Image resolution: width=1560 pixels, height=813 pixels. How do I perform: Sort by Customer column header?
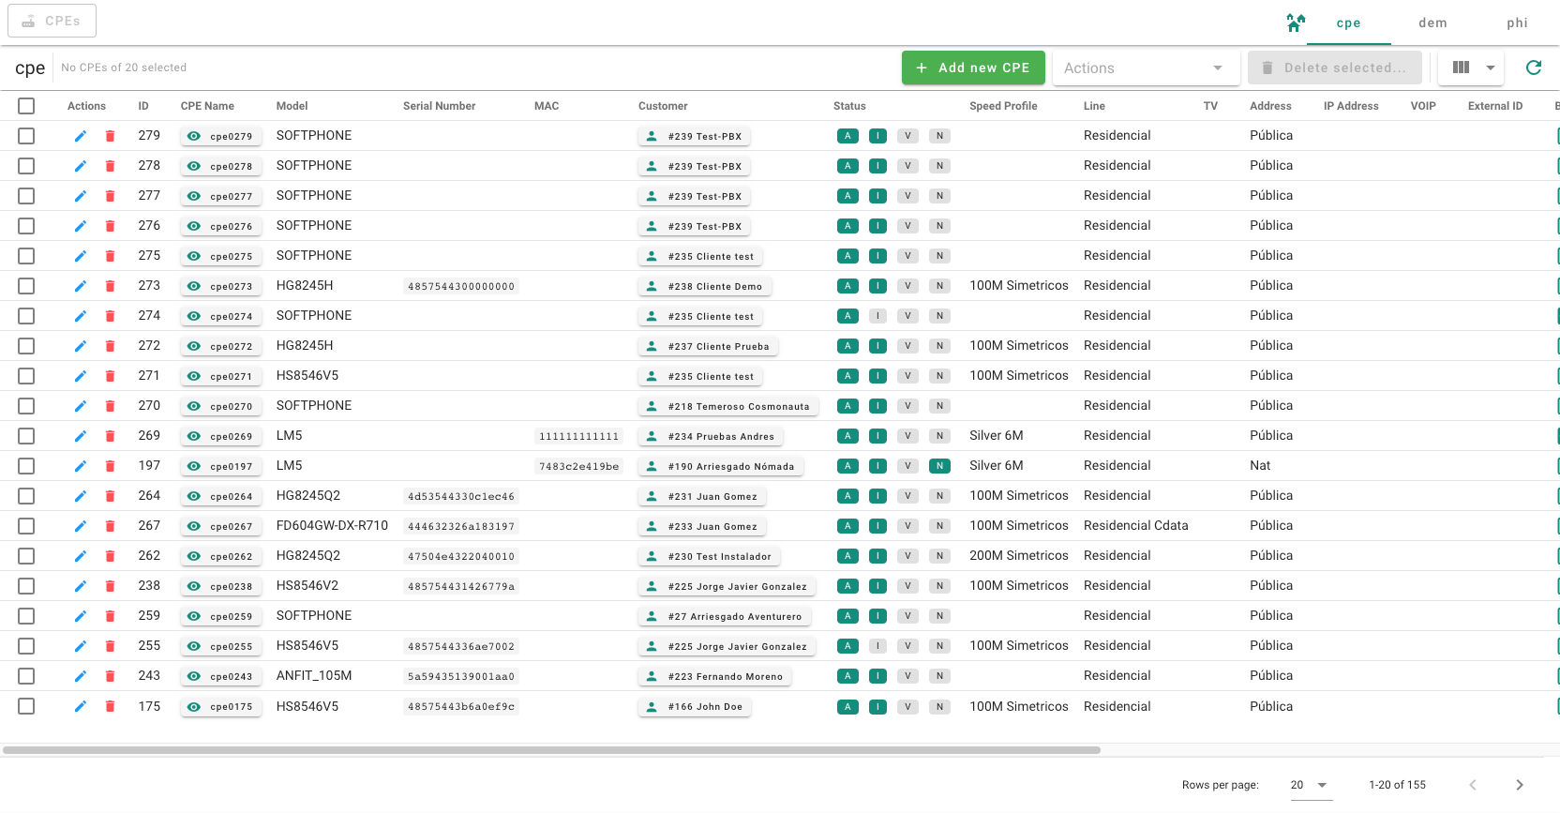click(663, 106)
